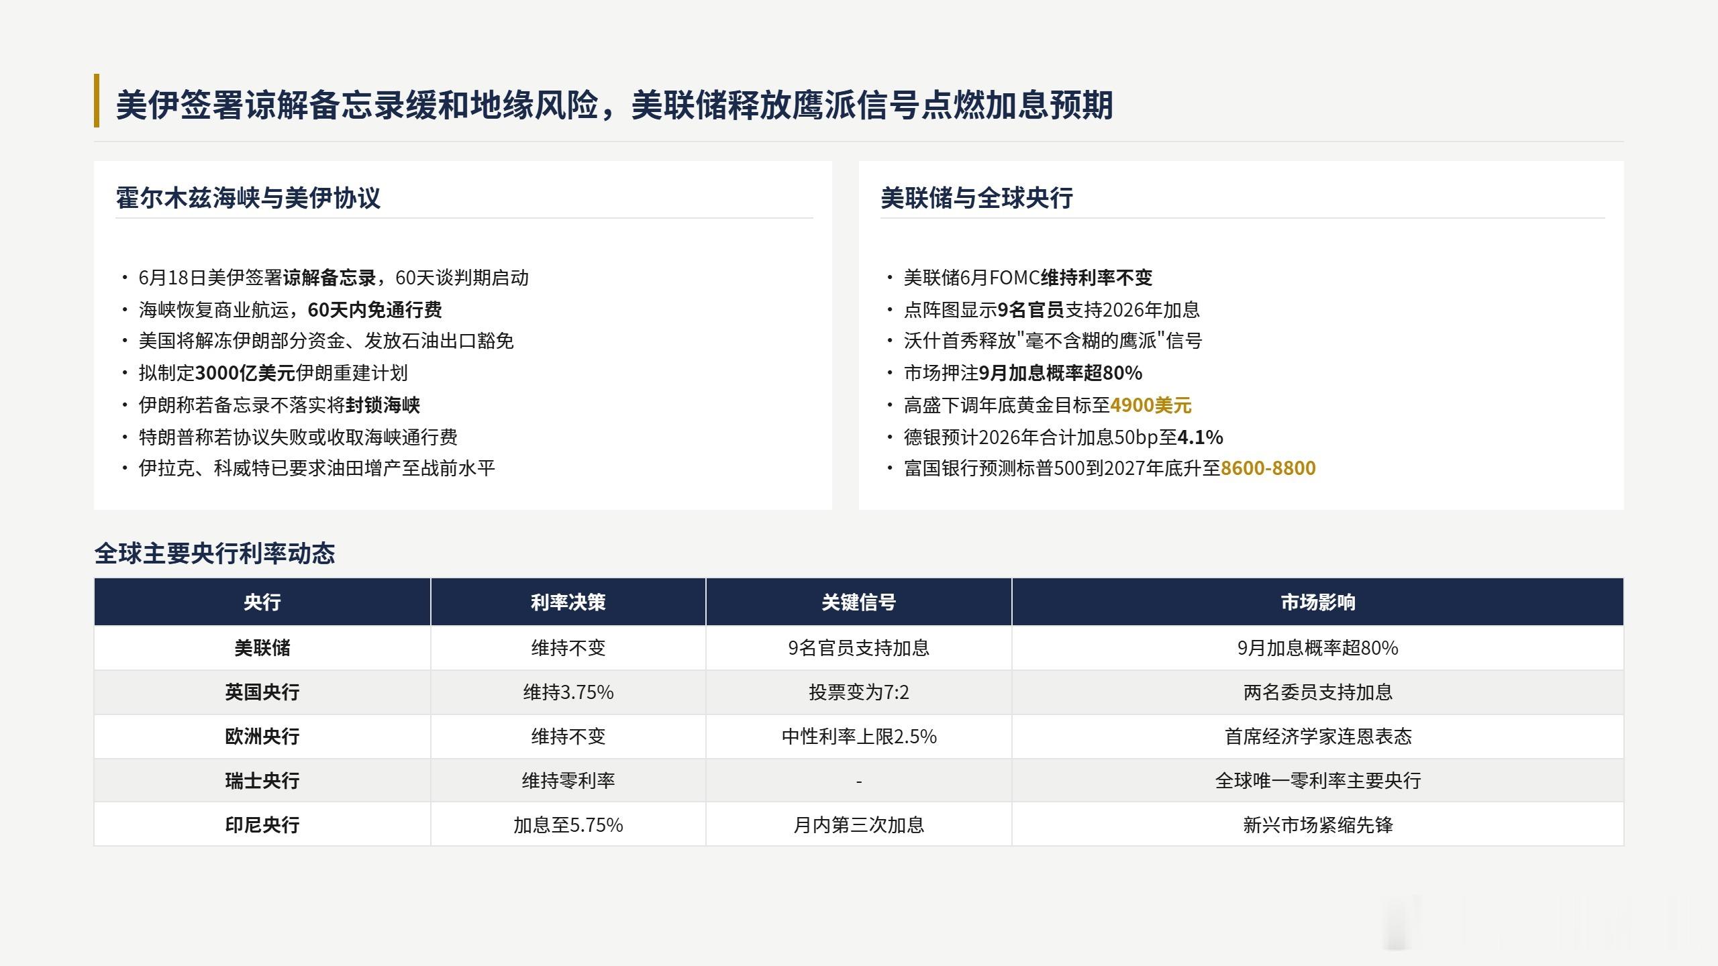Image resolution: width=1718 pixels, height=966 pixels.
Task: Click the cell 月内第三次加息
Action: pyautogui.click(x=859, y=824)
